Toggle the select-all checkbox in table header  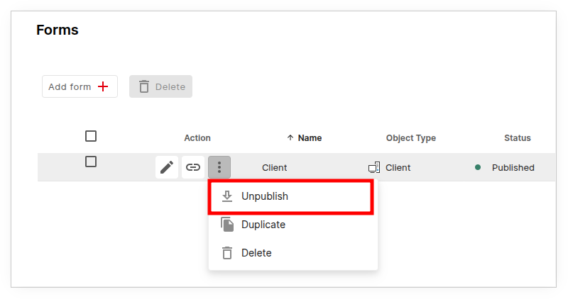pyautogui.click(x=91, y=136)
